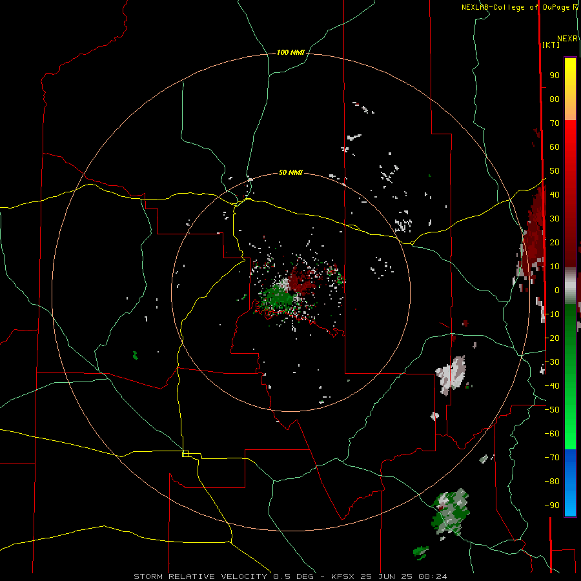Click the positive 30 scale label
Viewport: 581px width, 581px height.
555,219
